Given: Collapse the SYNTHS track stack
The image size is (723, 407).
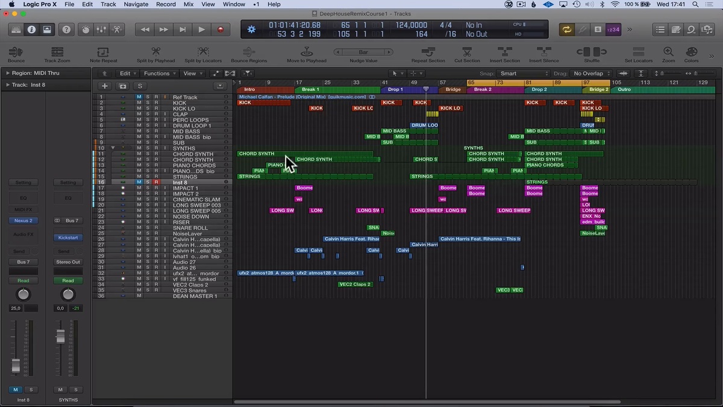Looking at the screenshot, I should point(113,148).
